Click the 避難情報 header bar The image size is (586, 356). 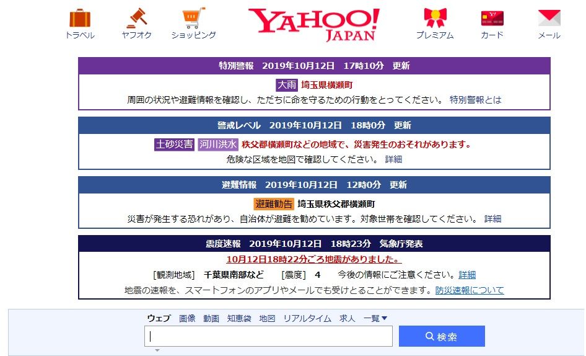(314, 185)
